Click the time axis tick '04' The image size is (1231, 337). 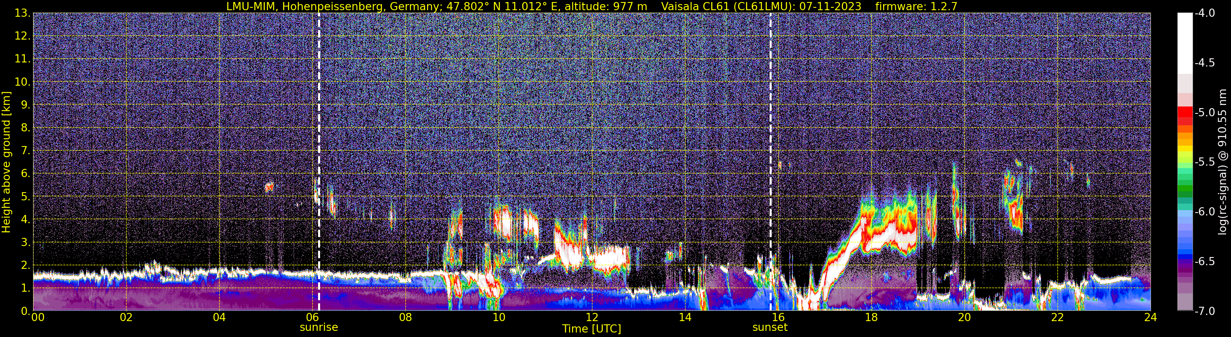[x=219, y=318]
